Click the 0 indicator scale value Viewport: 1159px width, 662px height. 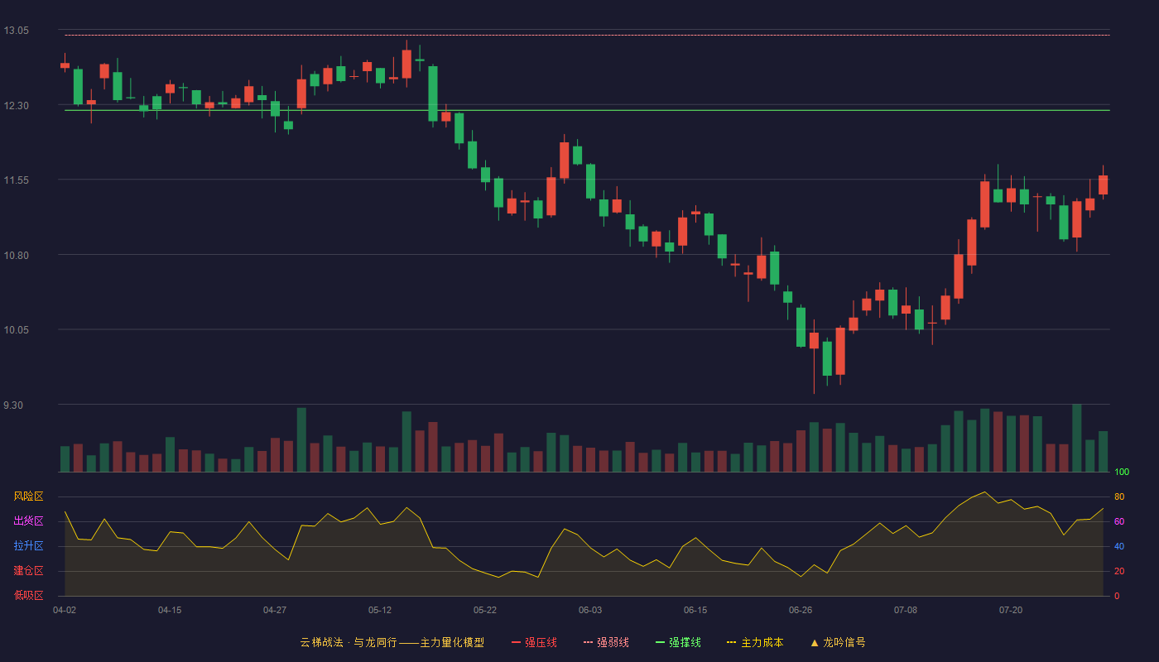click(1117, 596)
